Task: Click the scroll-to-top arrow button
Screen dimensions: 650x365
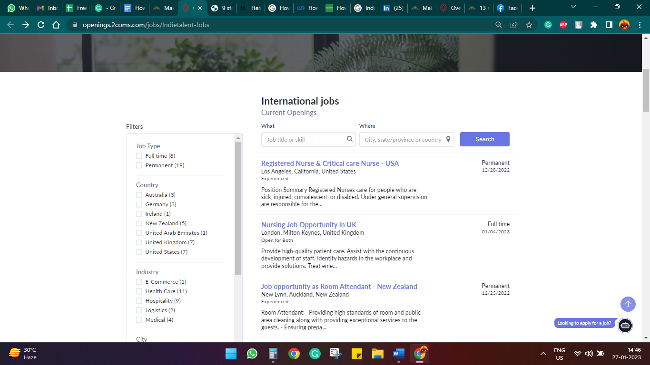Action: pos(628,304)
